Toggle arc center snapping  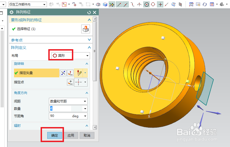(146, 5)
